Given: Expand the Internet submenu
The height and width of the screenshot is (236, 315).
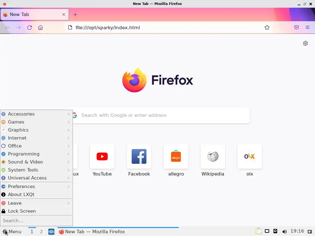Looking at the screenshot, I should pyautogui.click(x=36, y=138).
